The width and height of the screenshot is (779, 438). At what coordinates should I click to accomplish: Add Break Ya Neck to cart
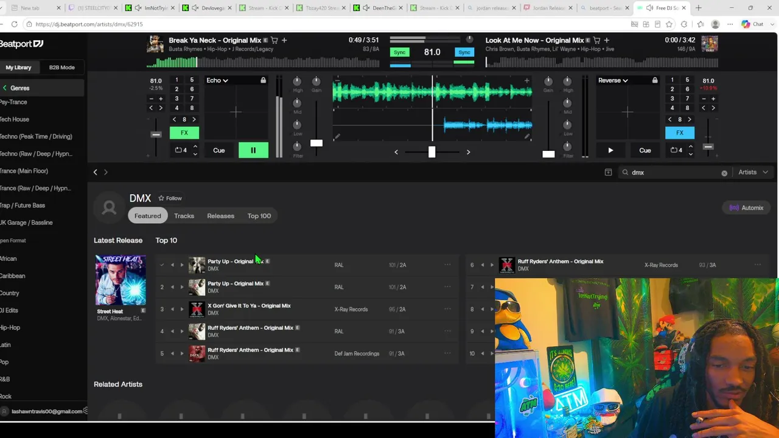point(274,40)
